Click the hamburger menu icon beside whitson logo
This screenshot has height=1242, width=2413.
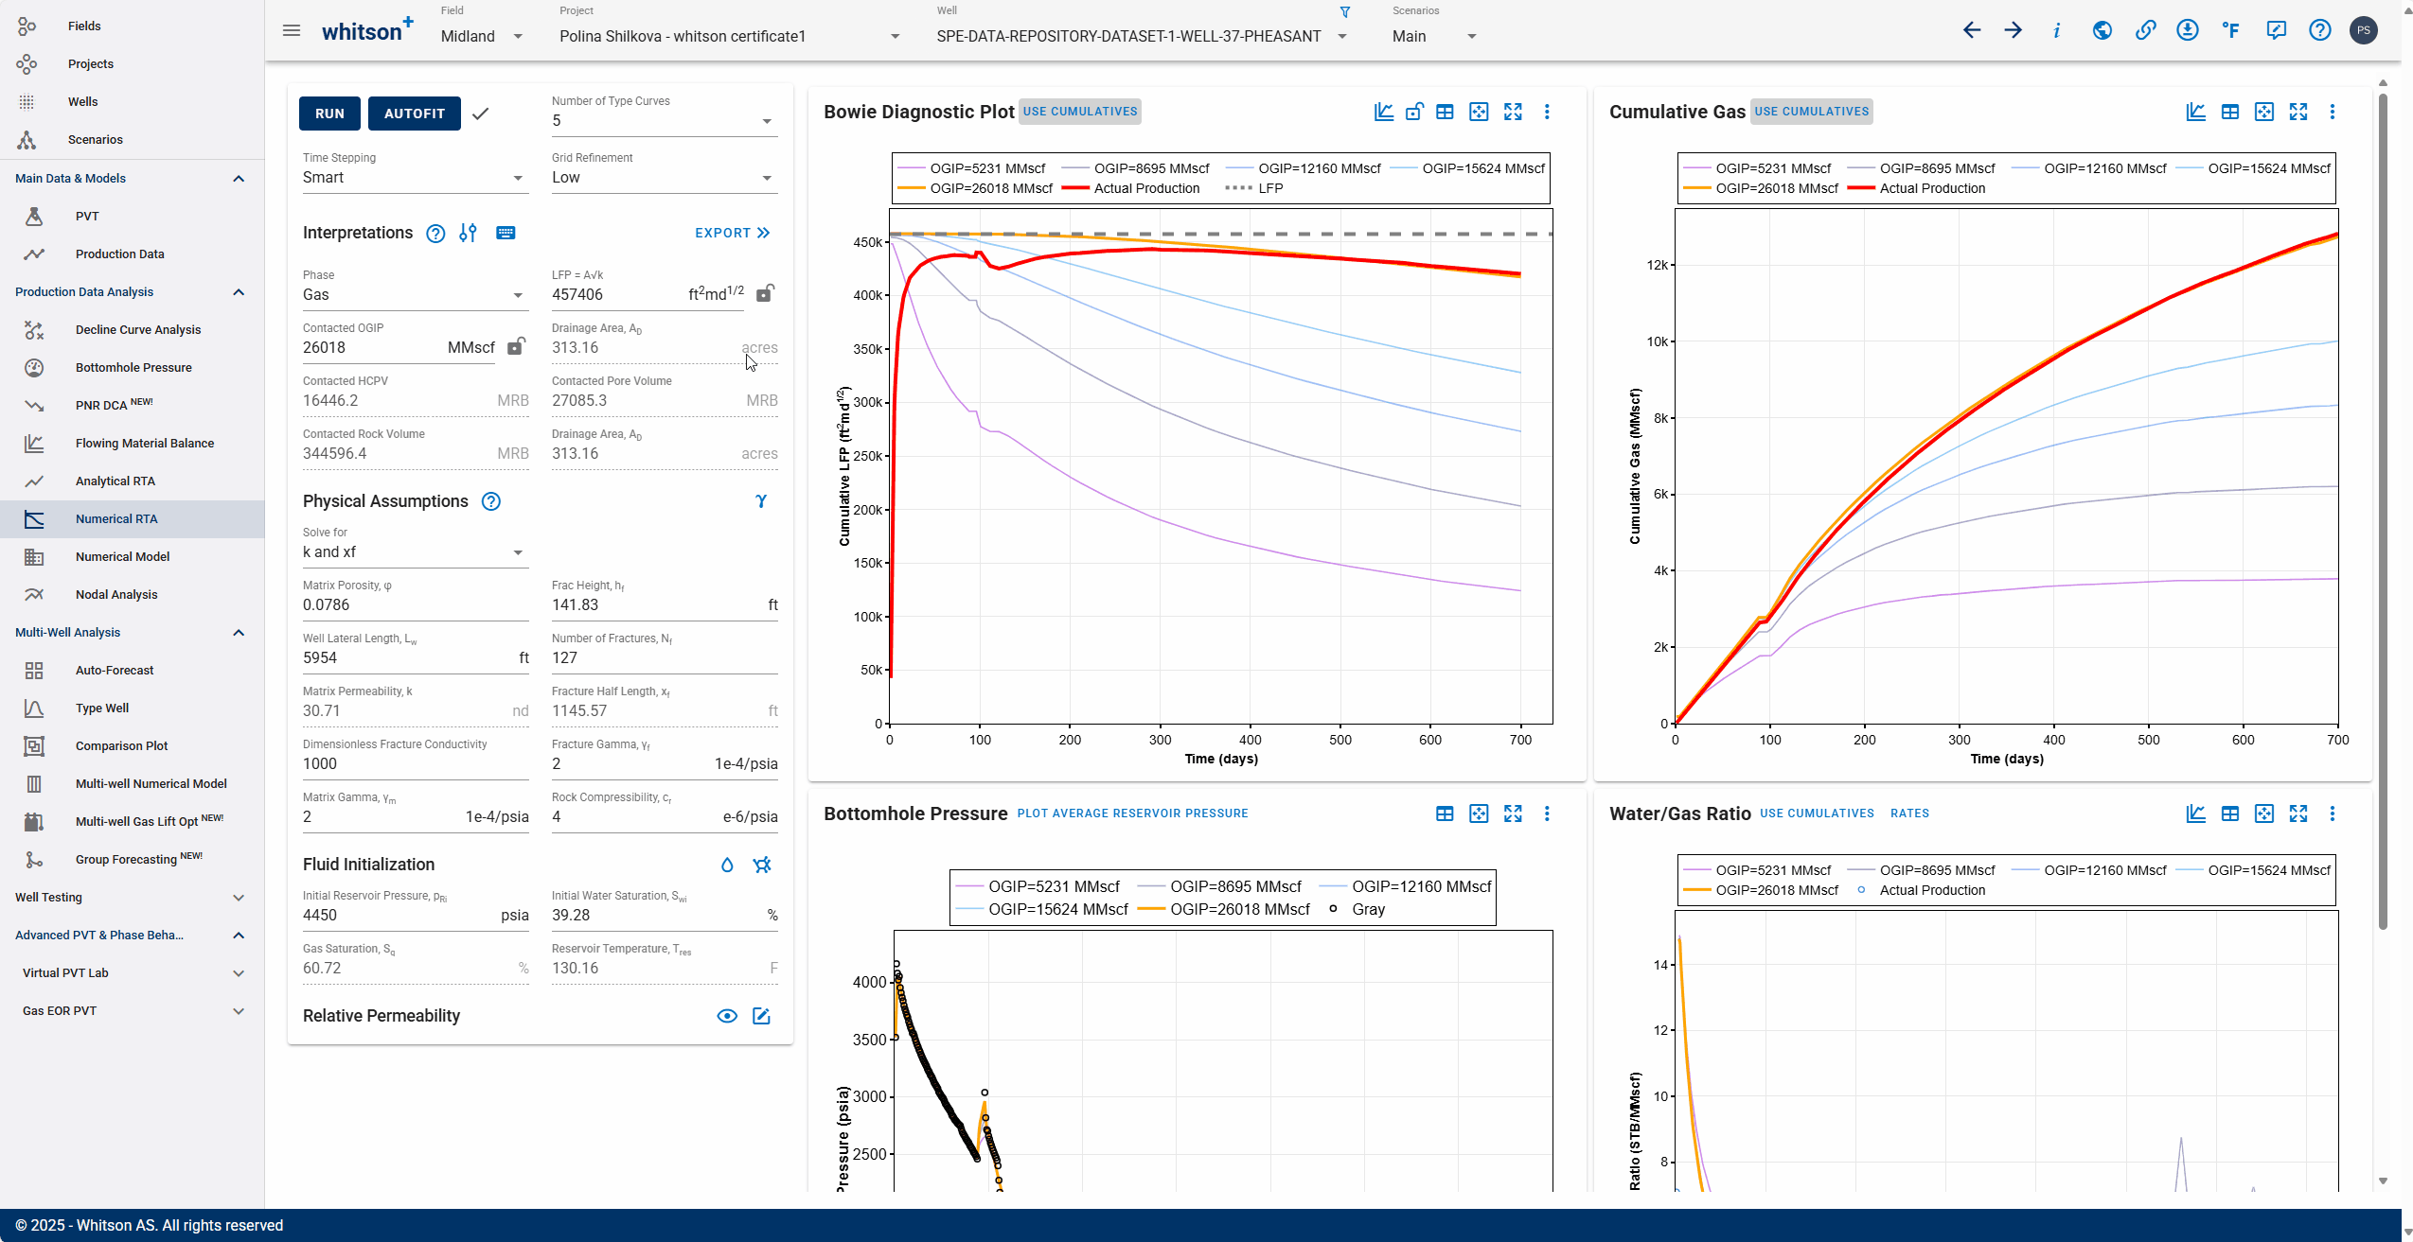click(292, 31)
